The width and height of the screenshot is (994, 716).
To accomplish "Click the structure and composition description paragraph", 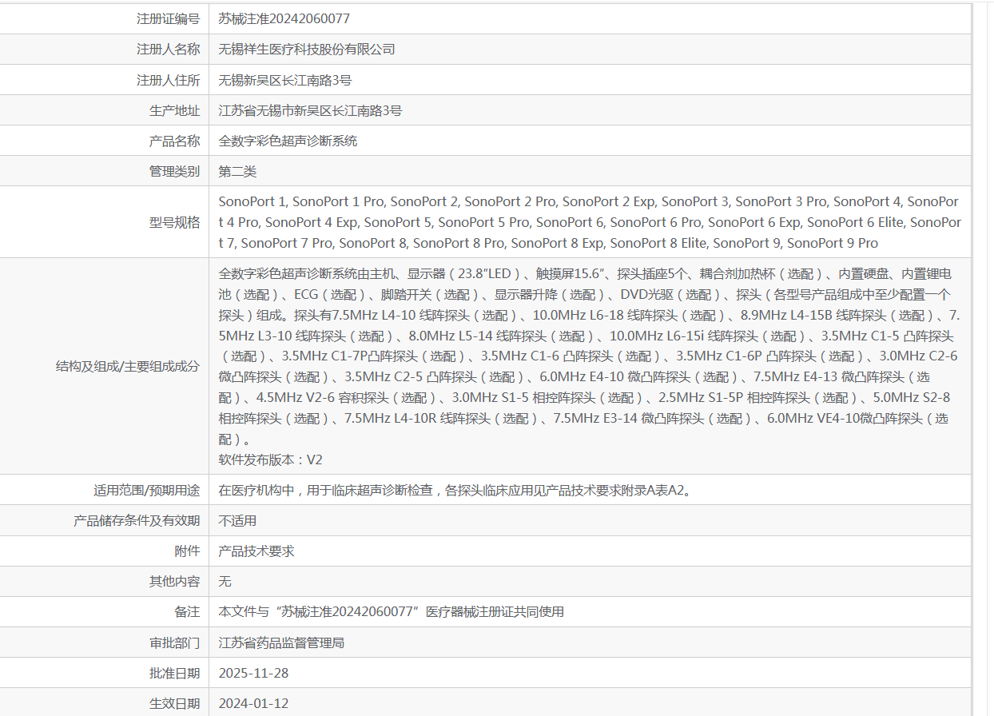I will point(590,356).
